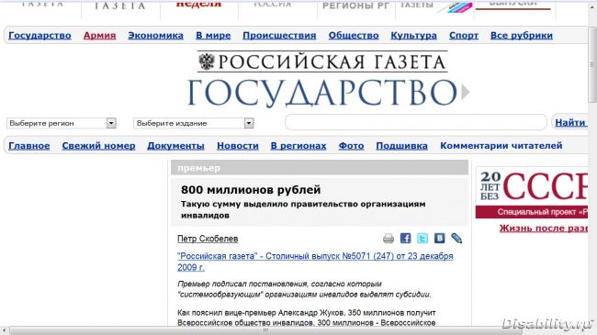Click the '800 миллионов рублей' headline
The height and width of the screenshot is (335, 597).
coord(251,190)
